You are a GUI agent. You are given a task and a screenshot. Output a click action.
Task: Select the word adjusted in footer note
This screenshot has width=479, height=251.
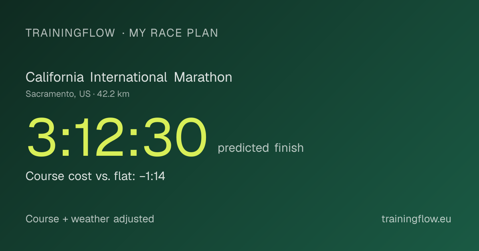point(134,220)
